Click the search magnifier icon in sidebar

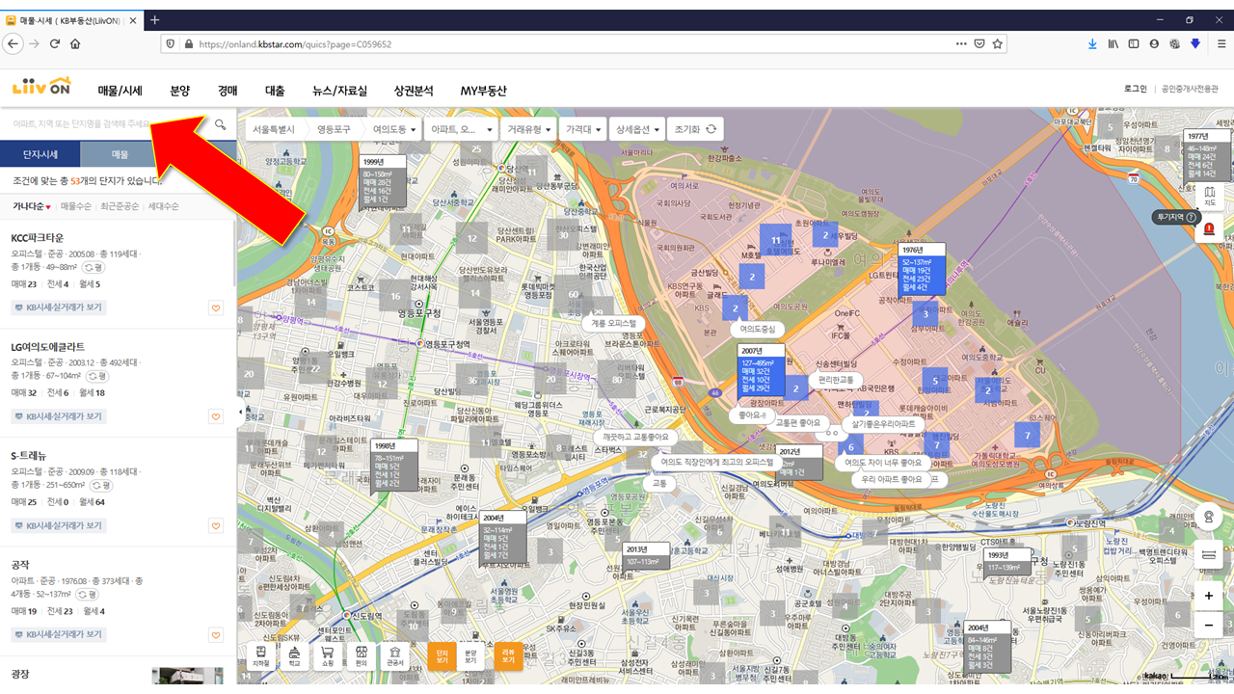pos(220,124)
